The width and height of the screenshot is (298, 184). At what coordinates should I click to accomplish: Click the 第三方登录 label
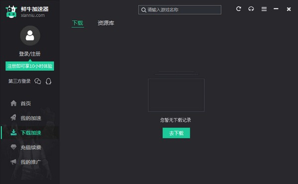(x=19, y=81)
